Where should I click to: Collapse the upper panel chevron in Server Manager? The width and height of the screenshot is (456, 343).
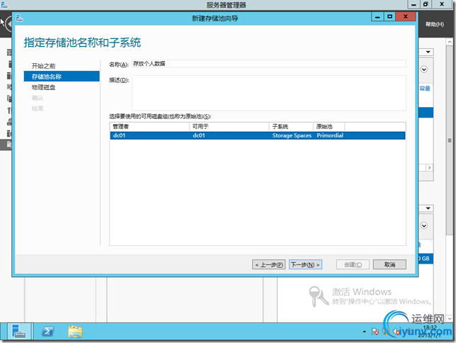tap(424, 69)
